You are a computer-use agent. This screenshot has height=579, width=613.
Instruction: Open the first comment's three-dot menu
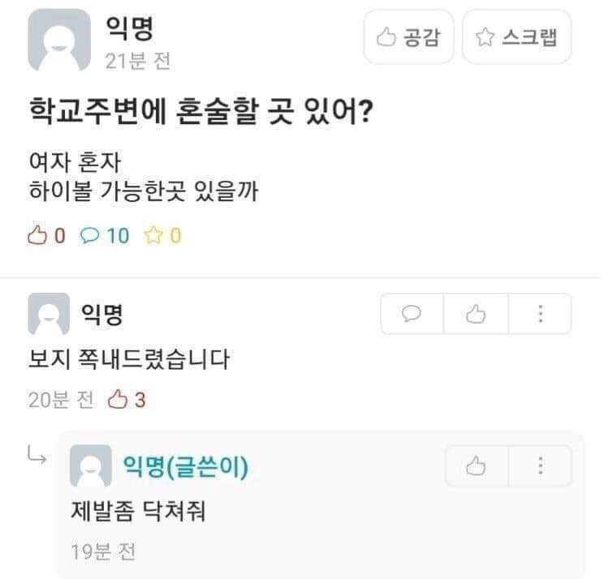click(540, 314)
